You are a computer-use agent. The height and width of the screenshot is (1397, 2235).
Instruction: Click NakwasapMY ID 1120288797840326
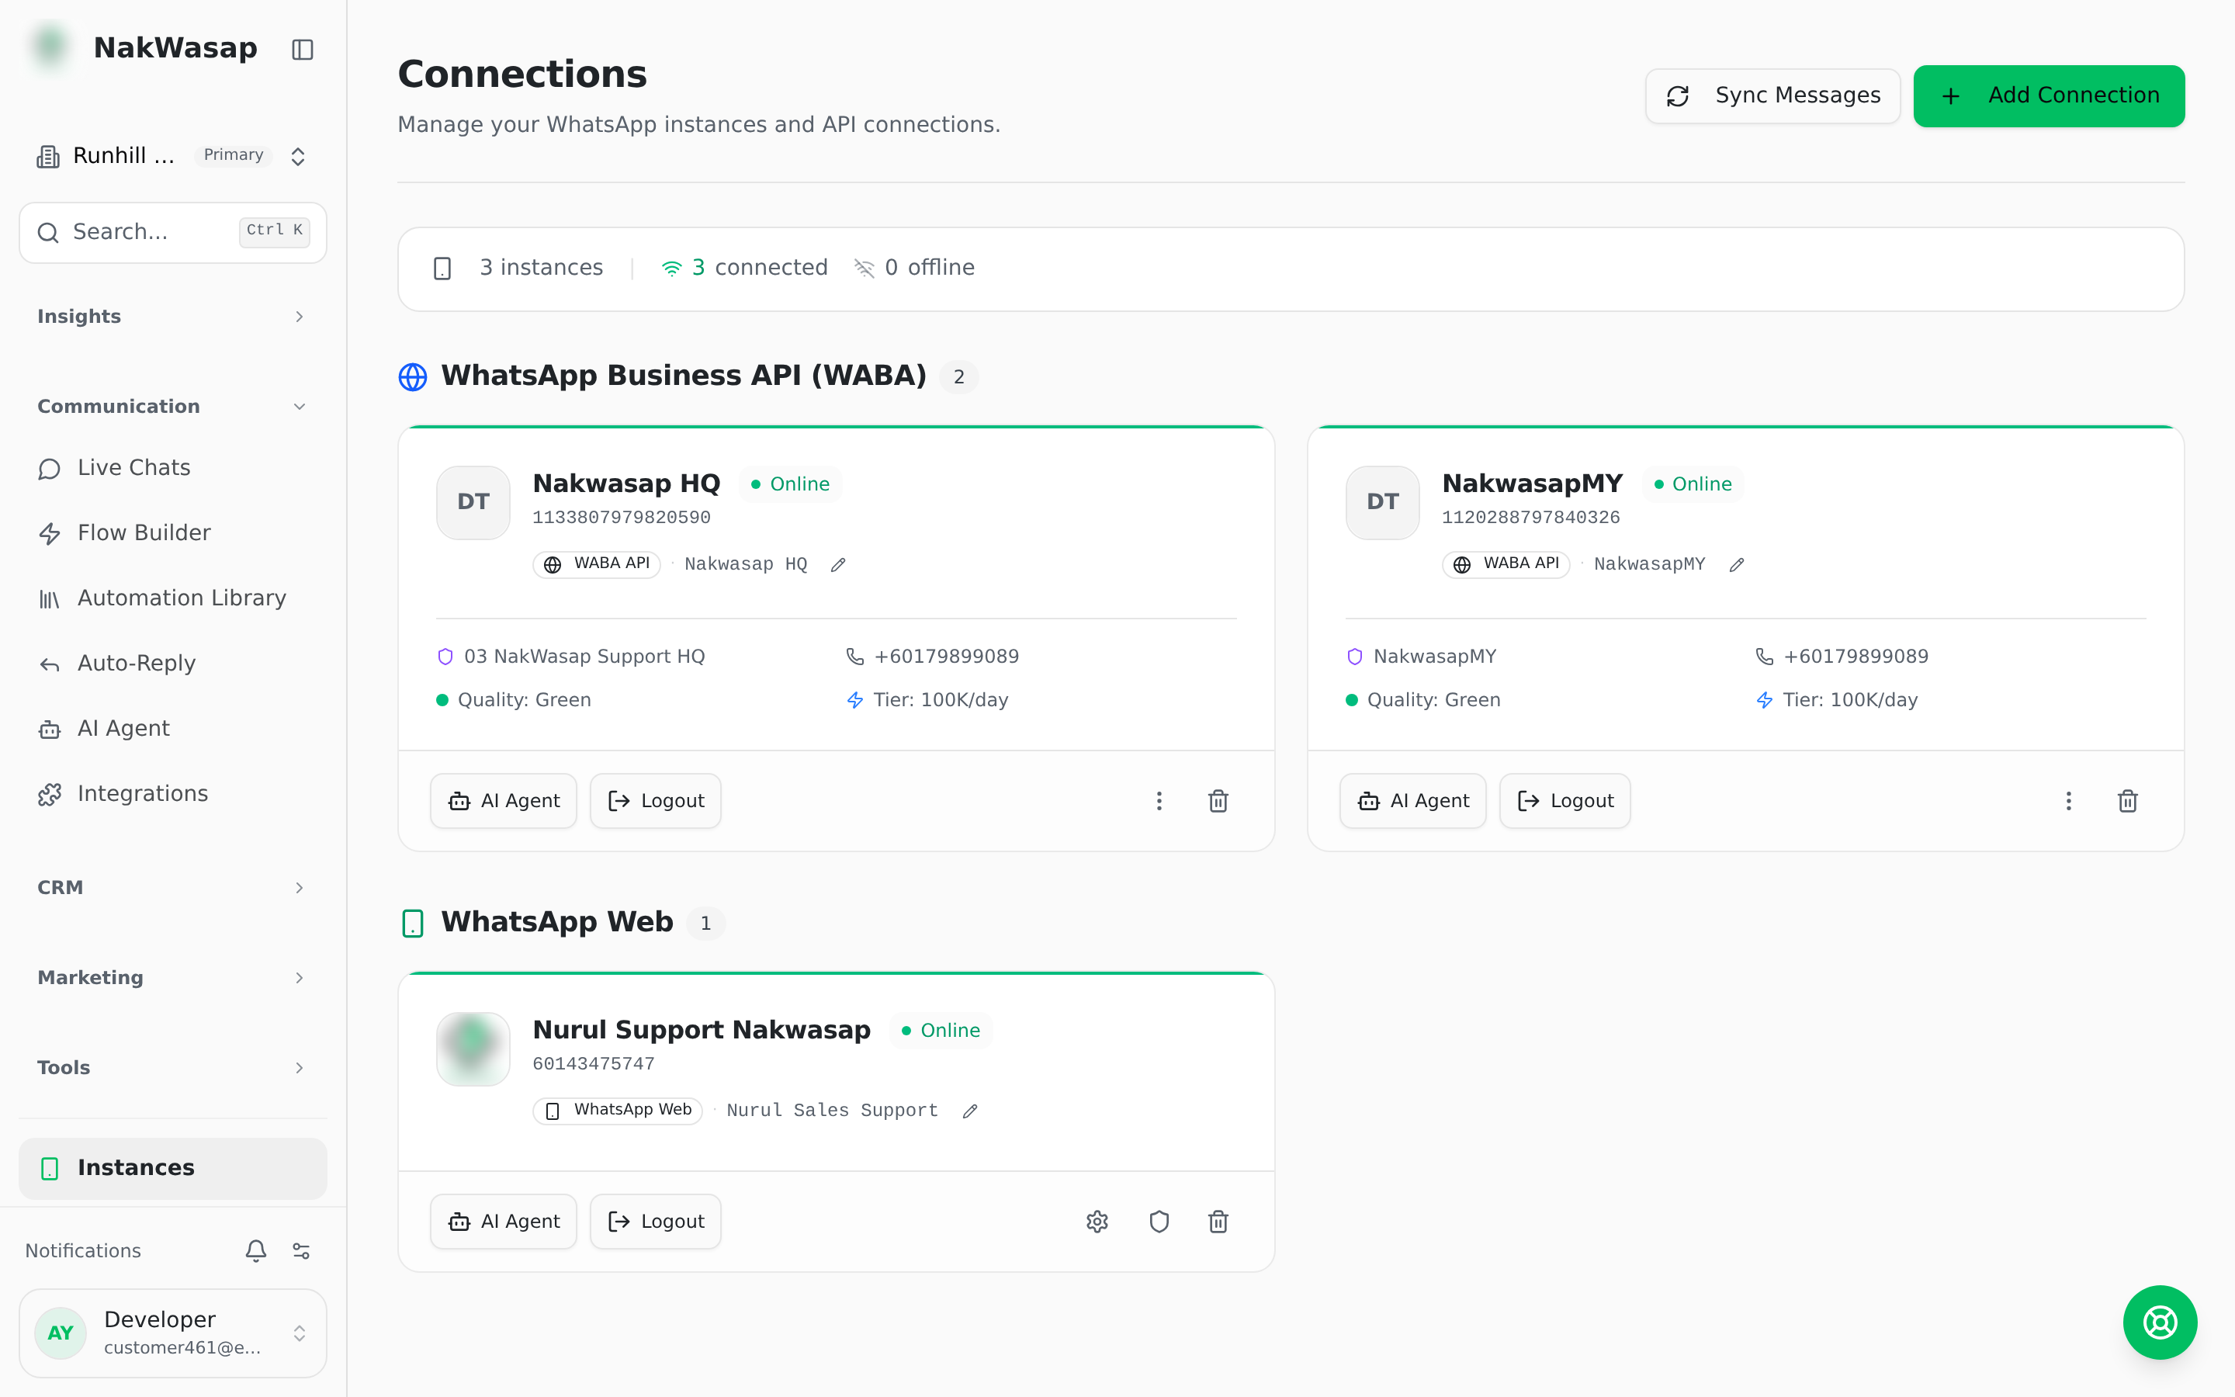pyautogui.click(x=1531, y=518)
